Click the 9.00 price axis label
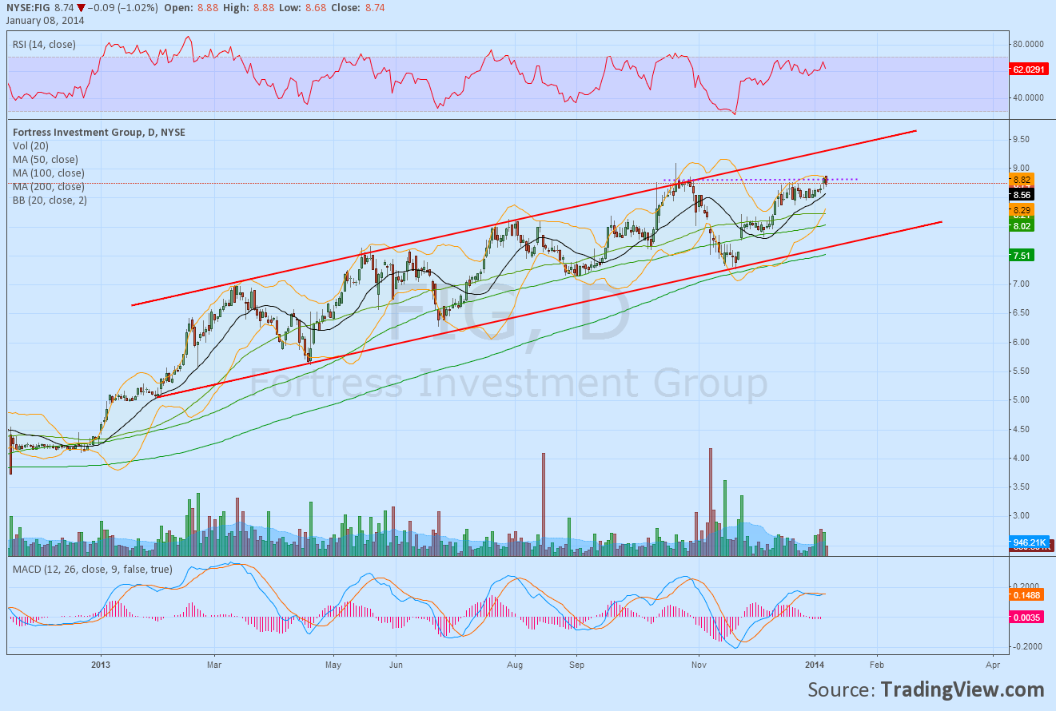The image size is (1056, 711). tap(1022, 168)
